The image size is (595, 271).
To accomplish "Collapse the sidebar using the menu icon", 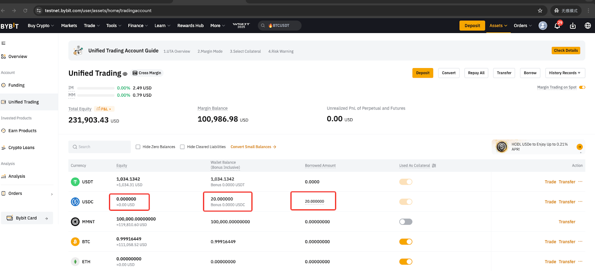I will pyautogui.click(x=3, y=43).
